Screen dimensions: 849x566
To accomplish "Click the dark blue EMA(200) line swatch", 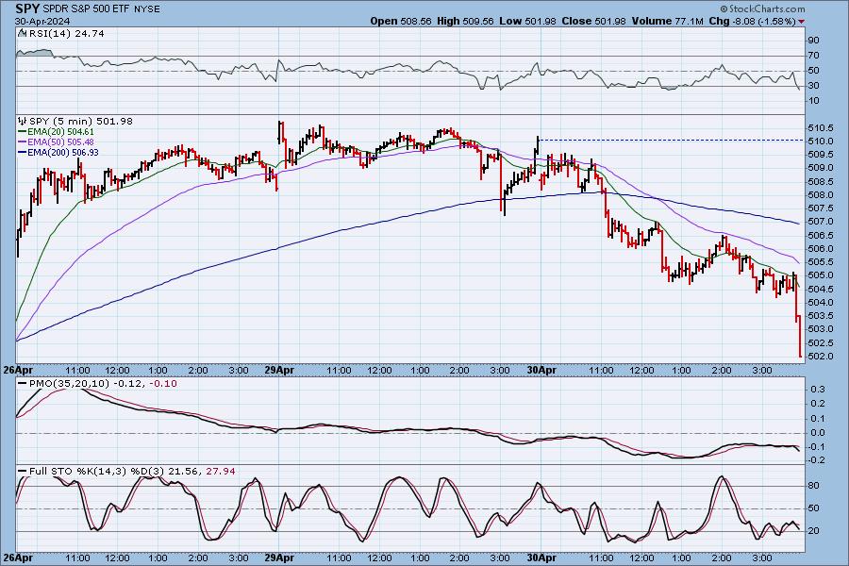I will 23,153.
